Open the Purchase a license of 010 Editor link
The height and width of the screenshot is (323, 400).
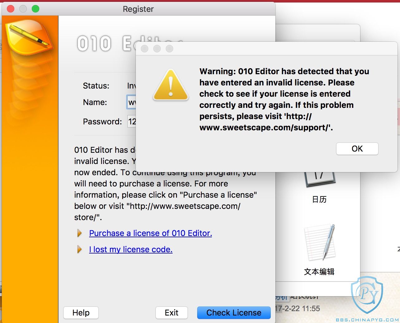point(150,233)
